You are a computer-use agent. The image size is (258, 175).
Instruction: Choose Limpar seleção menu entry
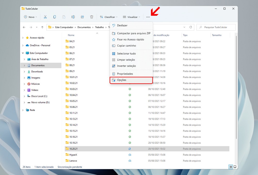tap(131, 60)
